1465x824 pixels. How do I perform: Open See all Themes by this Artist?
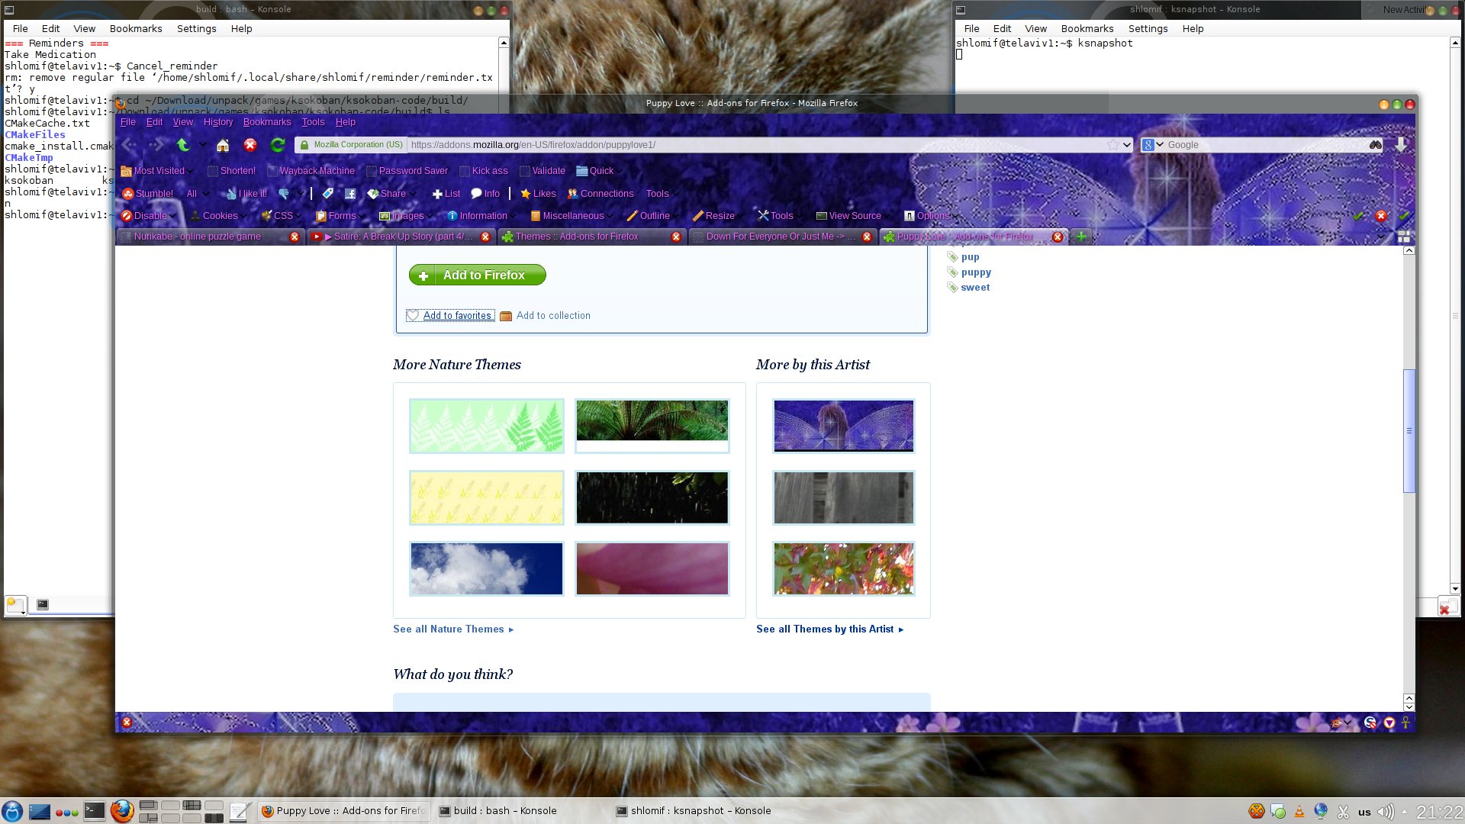[x=829, y=629]
